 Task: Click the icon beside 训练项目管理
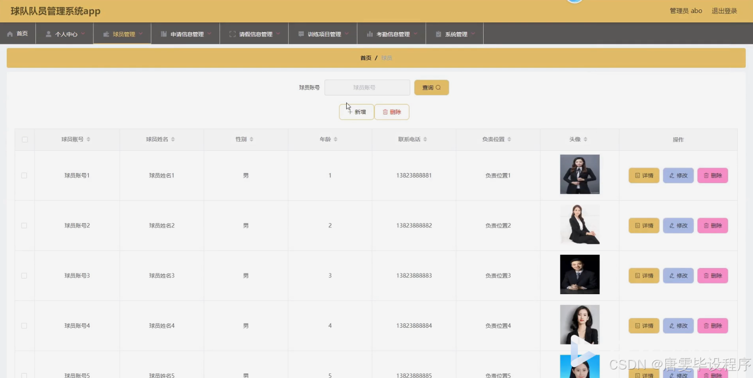coord(301,34)
